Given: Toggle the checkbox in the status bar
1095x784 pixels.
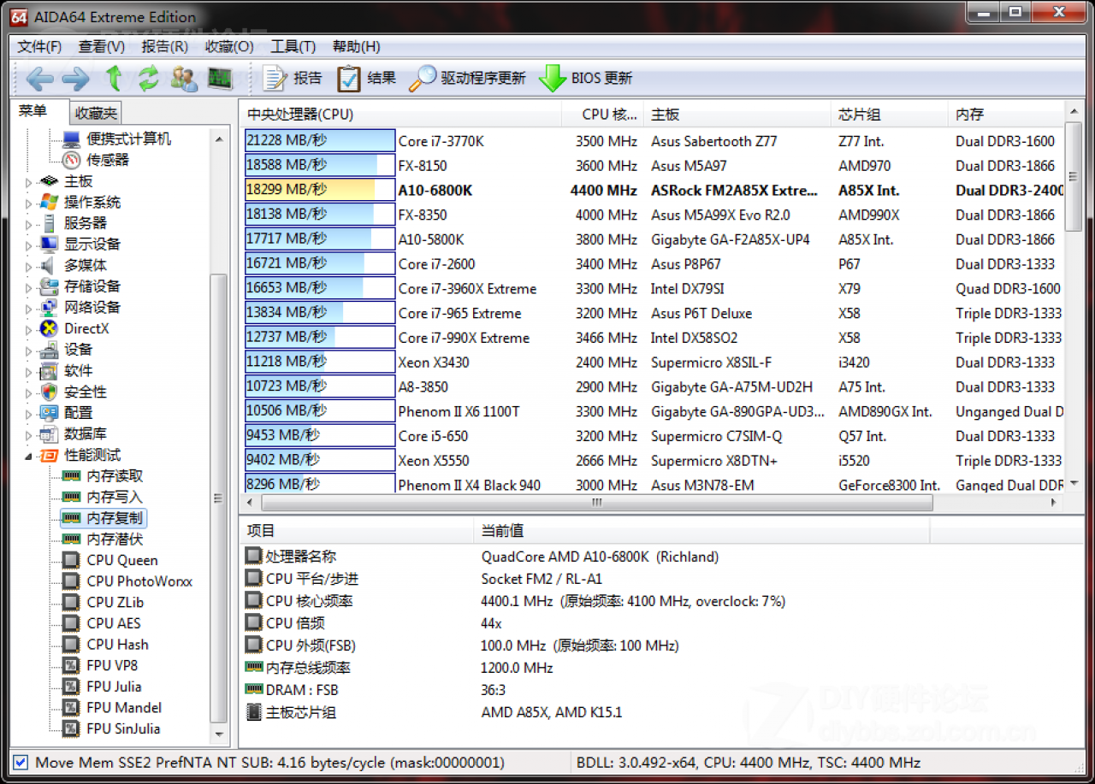Looking at the screenshot, I should pos(21,762).
